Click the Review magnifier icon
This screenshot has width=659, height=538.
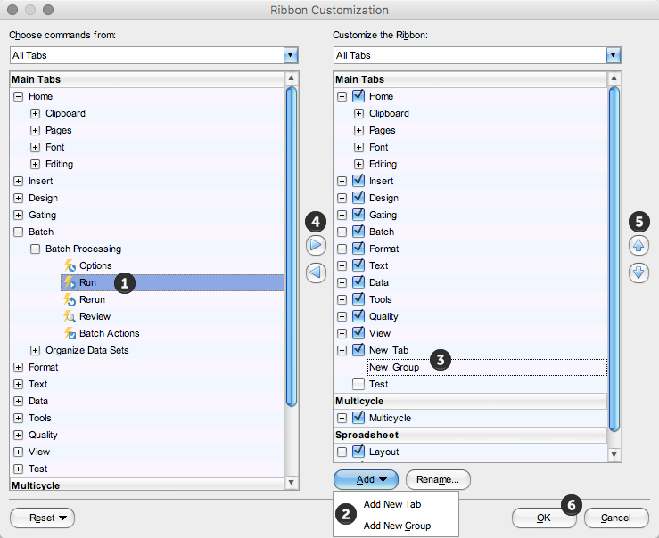point(70,316)
